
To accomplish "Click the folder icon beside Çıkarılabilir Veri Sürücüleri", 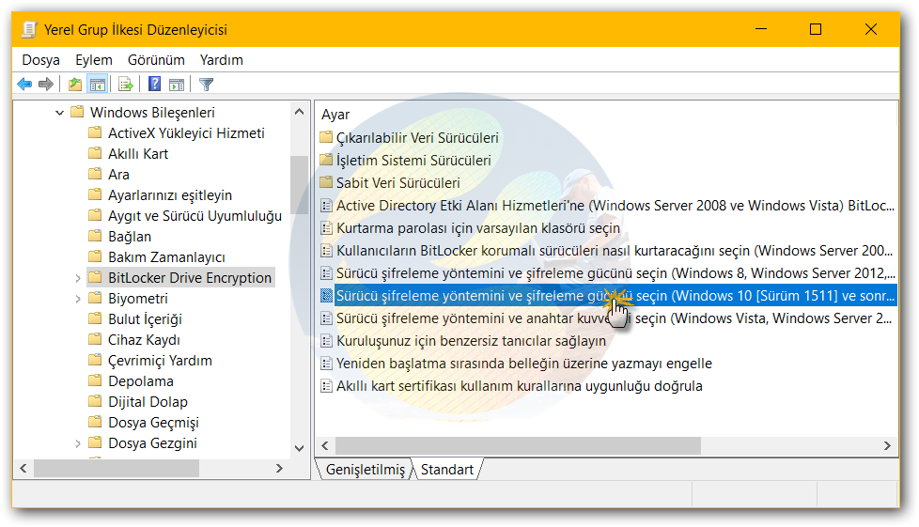I will coord(326,138).
